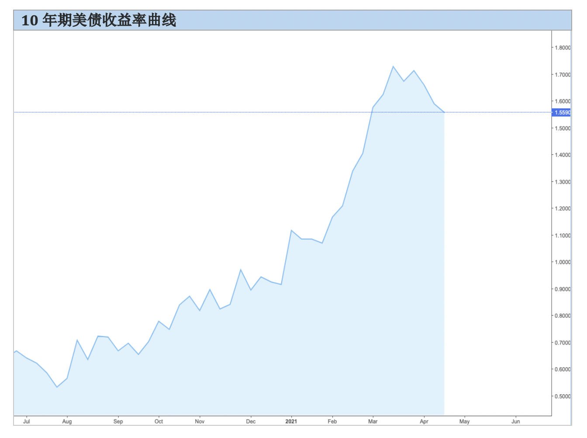
Task: Click the 1.7000 y-axis label
Action: (x=563, y=75)
